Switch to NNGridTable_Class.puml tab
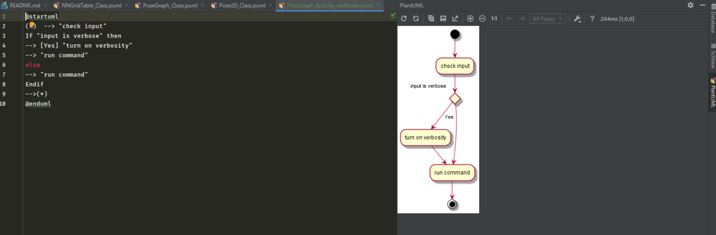Image resolution: width=716 pixels, height=235 pixels. [92, 5]
